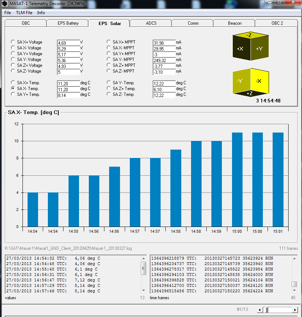Open the OBC 2 tab
The height and width of the screenshot is (317, 302).
[277, 23]
